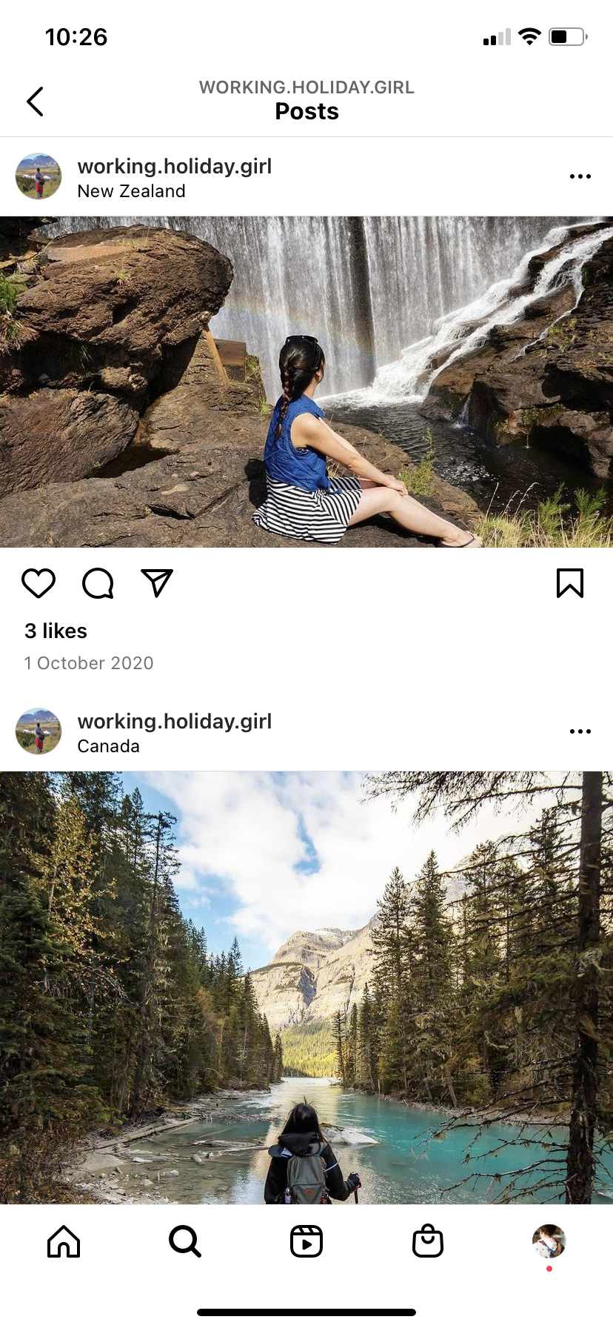
Task: Open more options for New Zealand post
Action: [x=580, y=176]
